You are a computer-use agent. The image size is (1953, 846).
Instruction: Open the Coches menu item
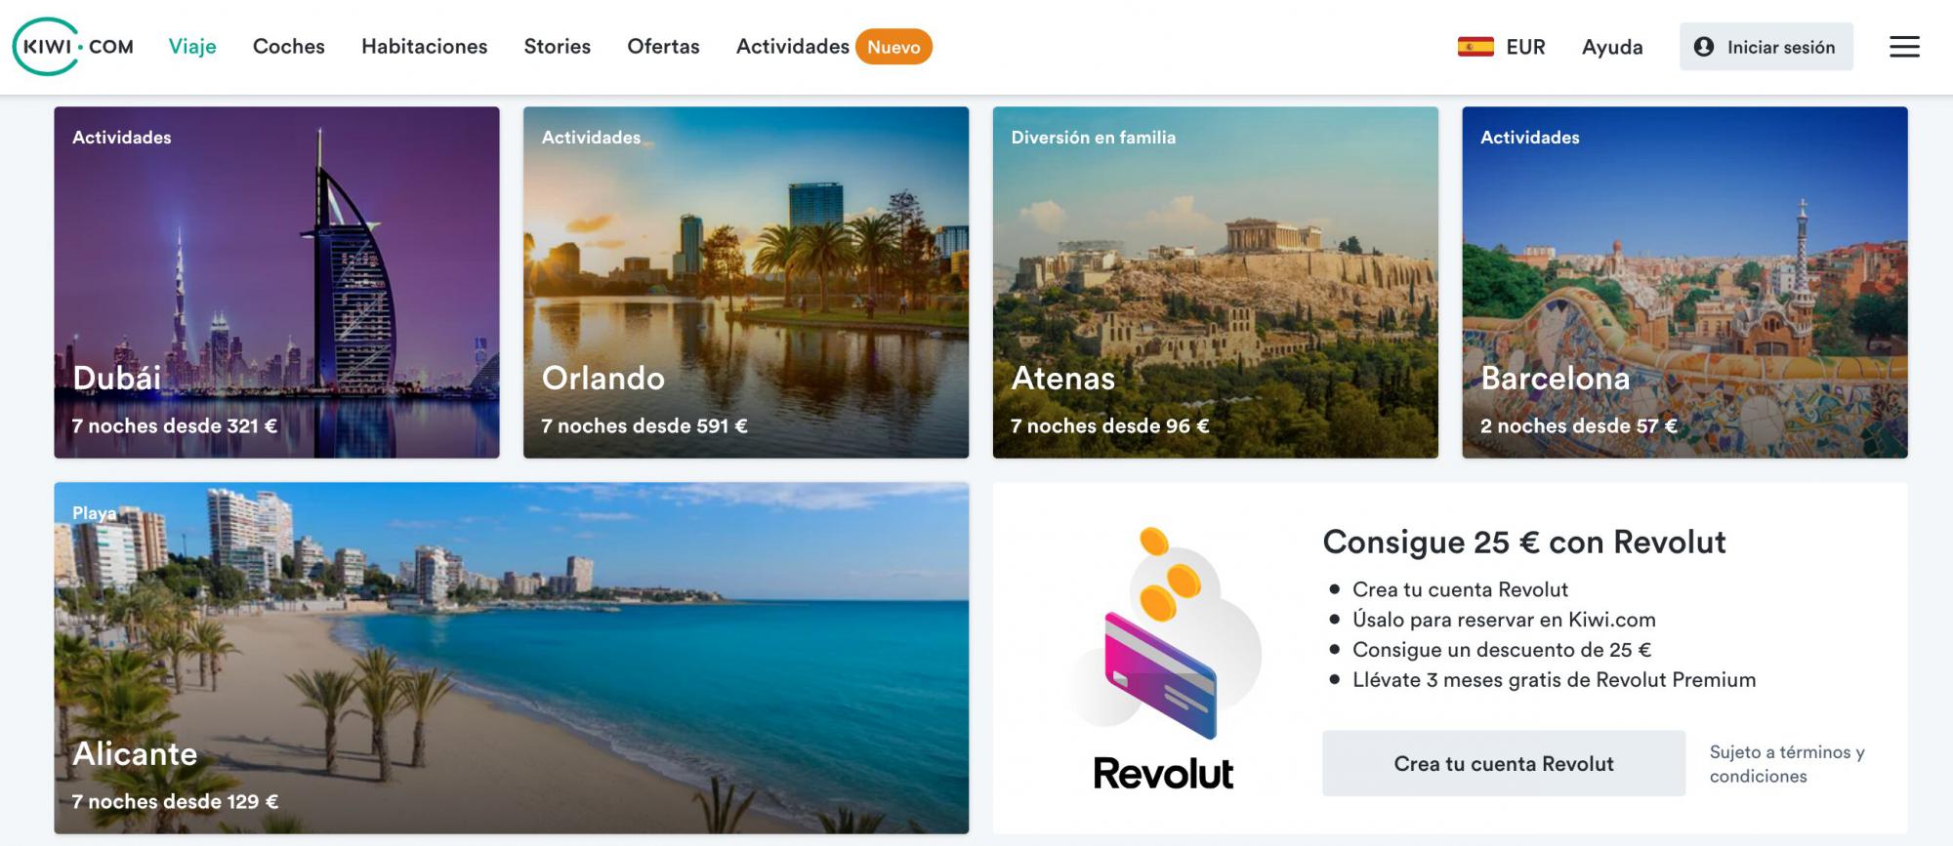pyautogui.click(x=289, y=47)
